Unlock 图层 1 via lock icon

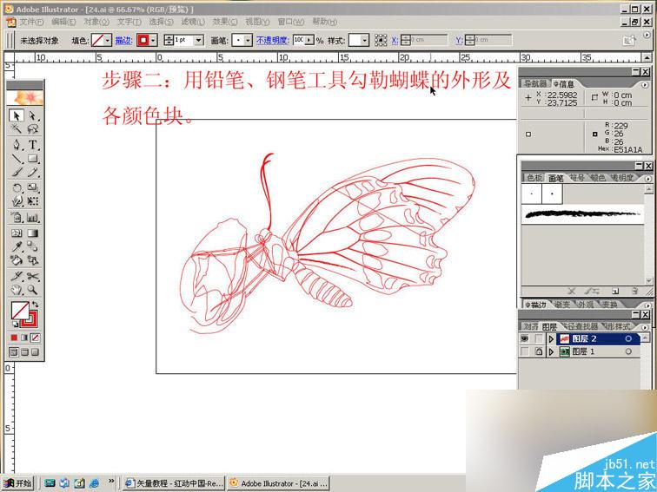pos(539,351)
